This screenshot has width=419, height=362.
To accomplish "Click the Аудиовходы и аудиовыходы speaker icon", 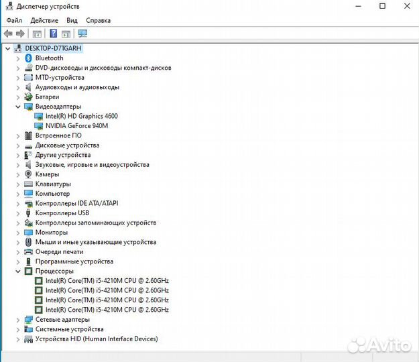I will point(28,87).
